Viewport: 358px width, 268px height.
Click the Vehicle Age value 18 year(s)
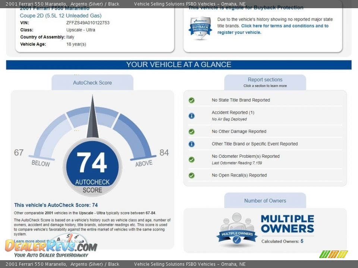(x=76, y=44)
